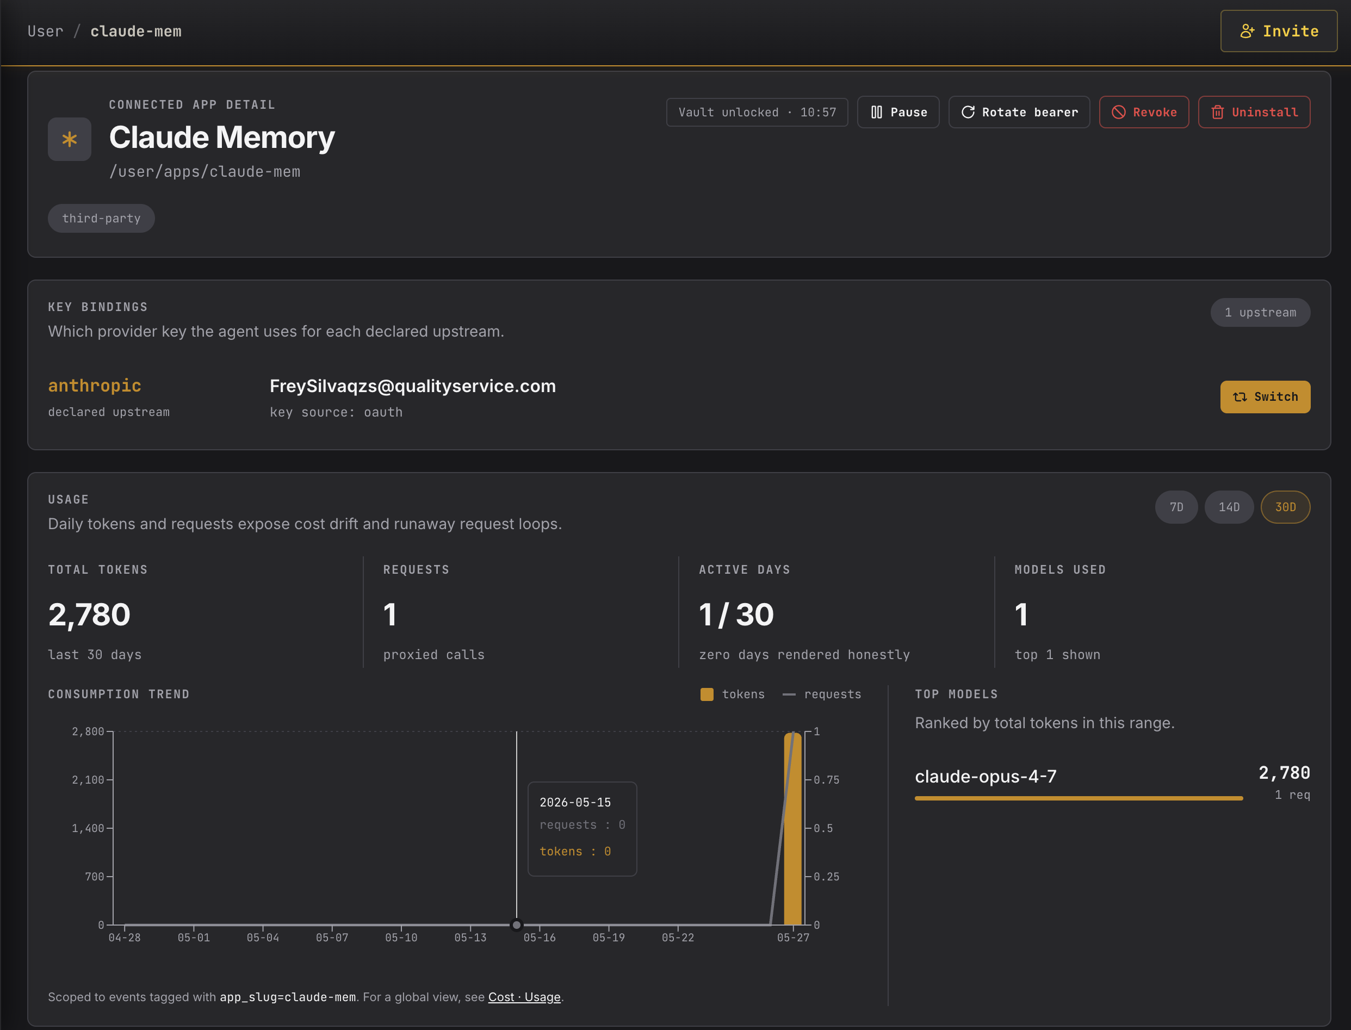Click the Claude Memory asterisk app icon
The height and width of the screenshot is (1030, 1351).
tap(69, 139)
